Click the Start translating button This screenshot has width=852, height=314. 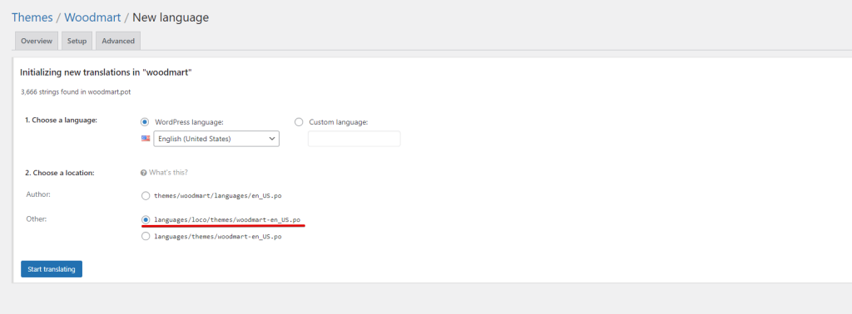click(52, 269)
